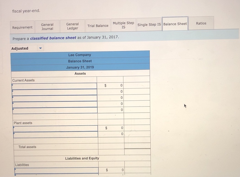The height and width of the screenshot is (177, 240).
Task: Click the first plant asset amount cell
Action: point(111,128)
